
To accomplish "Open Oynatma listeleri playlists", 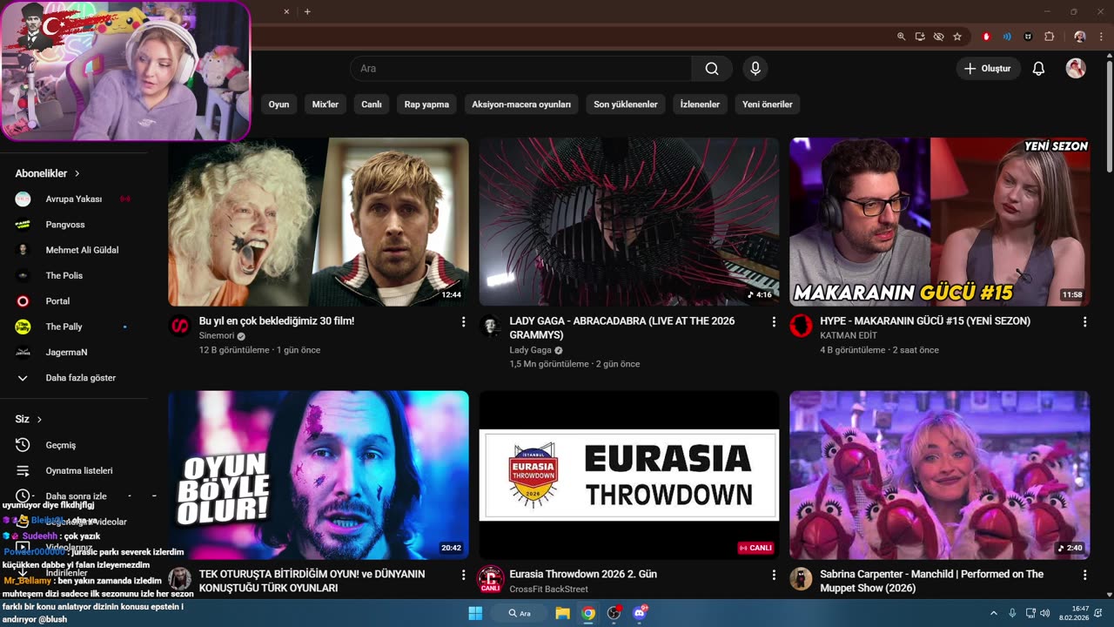I will point(74,471).
